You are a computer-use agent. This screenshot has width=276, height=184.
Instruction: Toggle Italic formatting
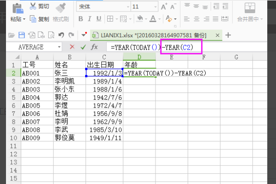pos(89,19)
